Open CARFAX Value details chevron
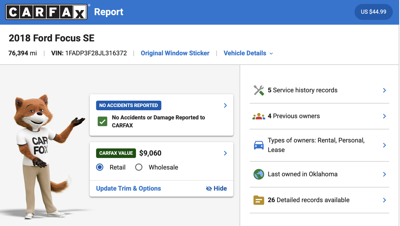Screen dimensions: 400x226 tap(225, 153)
